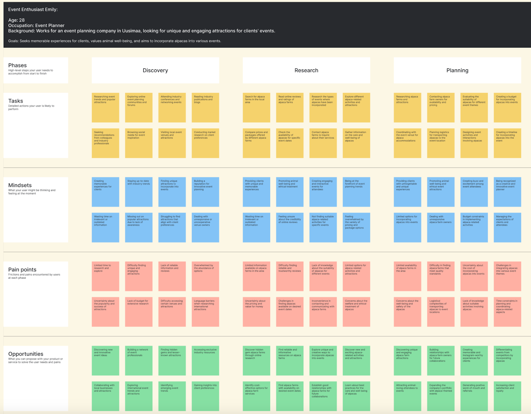Select 'Coordinating with the event venue' sticky note
Image resolution: width=531 pixels, height=414 pixels.
[x=408, y=143]
